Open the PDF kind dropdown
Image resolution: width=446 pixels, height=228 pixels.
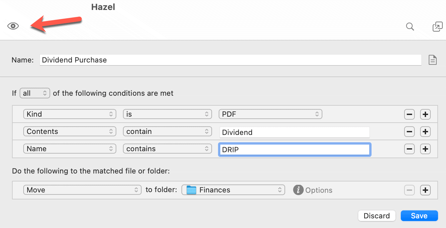(271, 114)
